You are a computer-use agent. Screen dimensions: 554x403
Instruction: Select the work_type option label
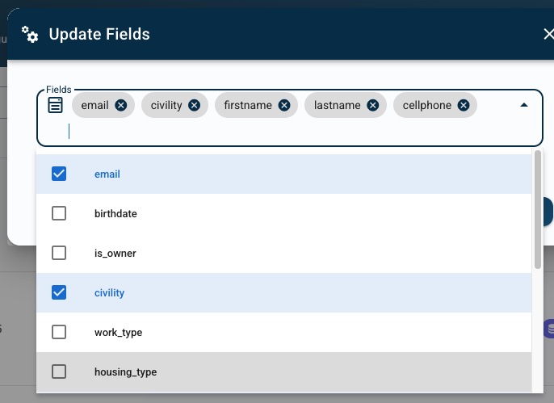click(x=119, y=333)
